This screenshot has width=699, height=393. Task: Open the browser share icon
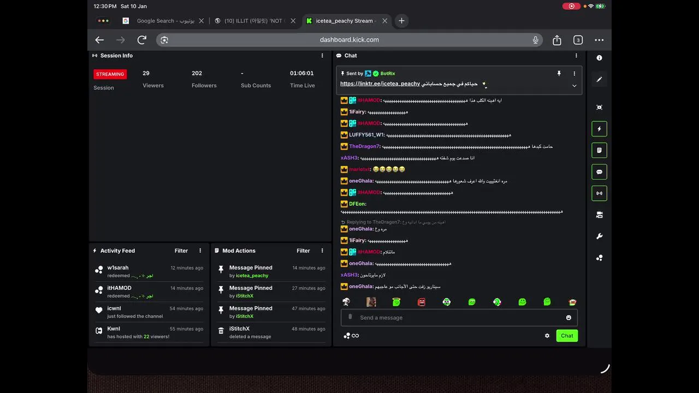point(556,40)
